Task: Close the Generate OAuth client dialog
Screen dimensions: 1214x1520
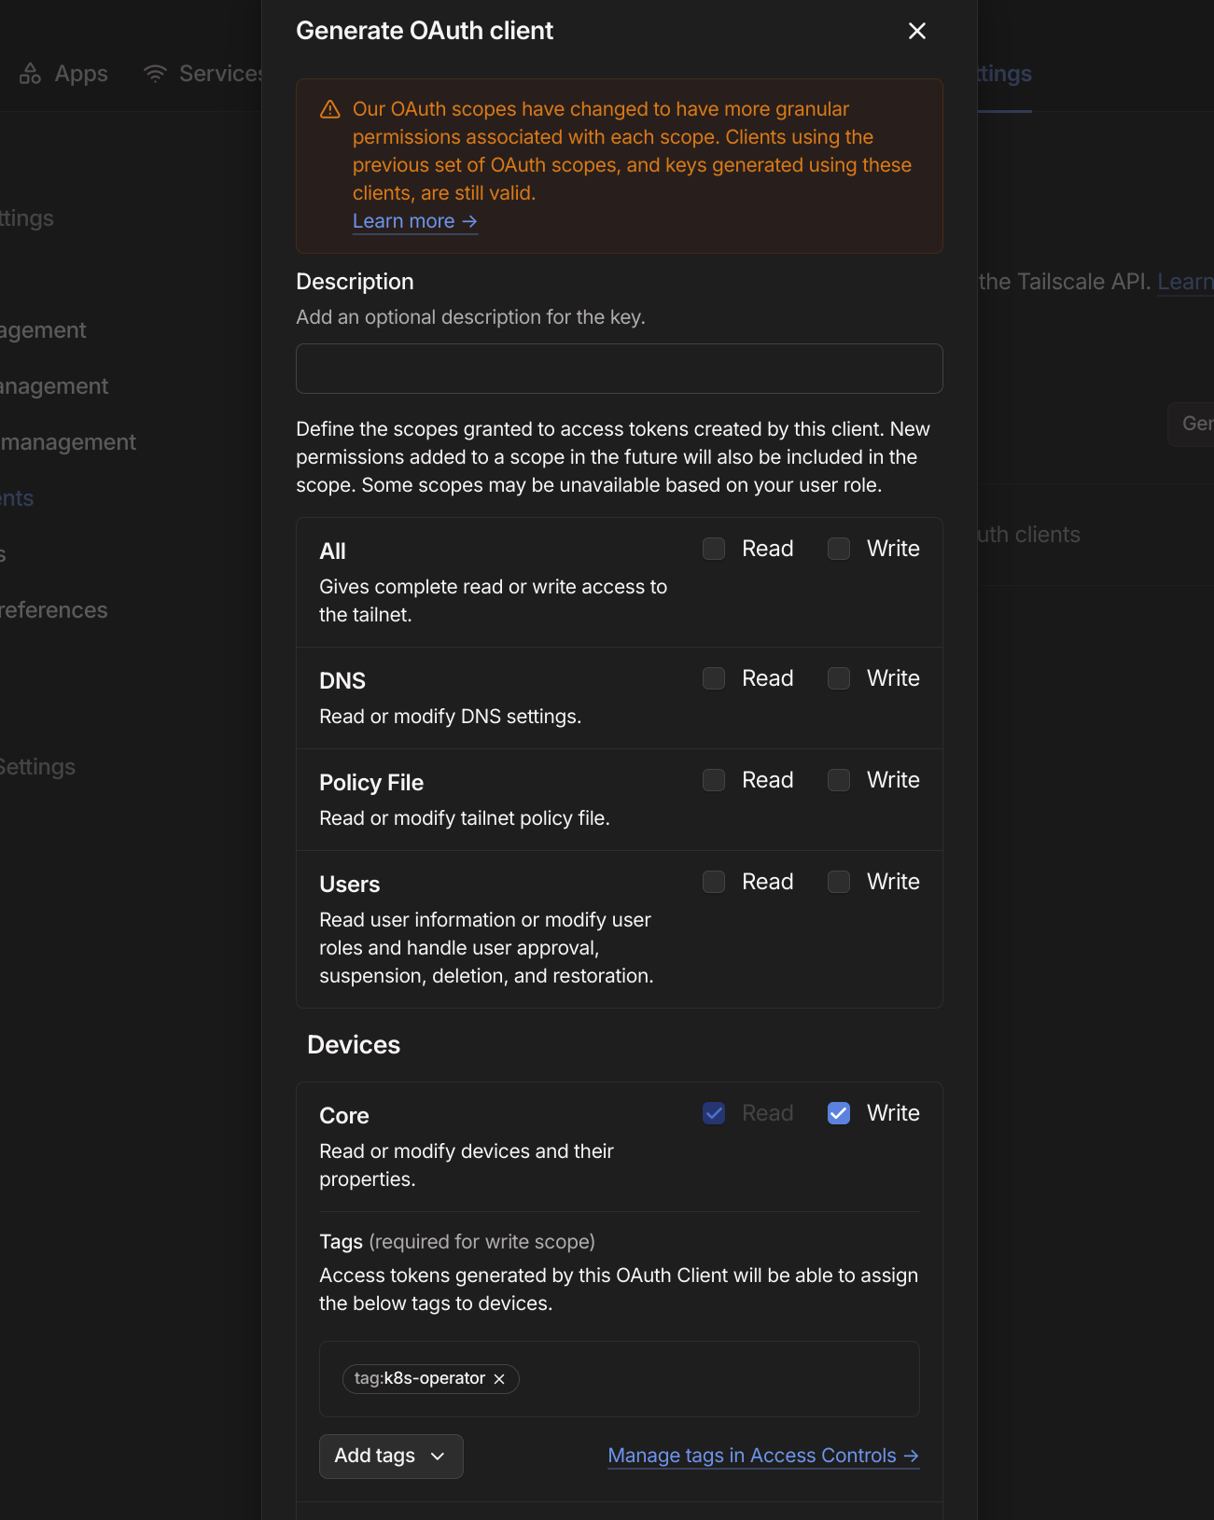Action: (917, 31)
